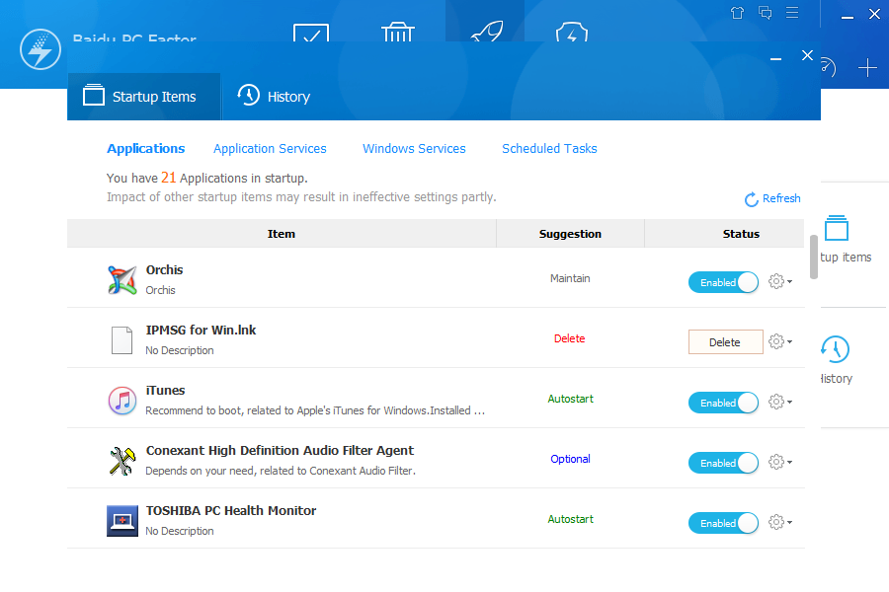
Task: Click the Conexant tools icon
Action: coord(121,461)
